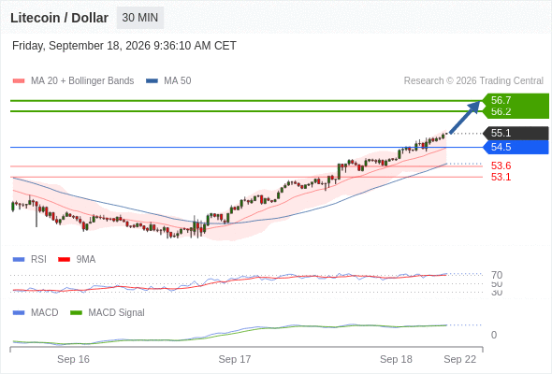Select the Sep 22 date axis label
The image size is (552, 374).
click(459, 359)
